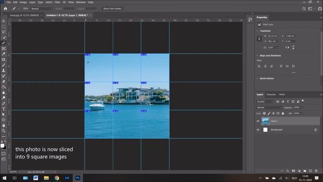Toggle Quick Mask mode icon

tap(4, 154)
